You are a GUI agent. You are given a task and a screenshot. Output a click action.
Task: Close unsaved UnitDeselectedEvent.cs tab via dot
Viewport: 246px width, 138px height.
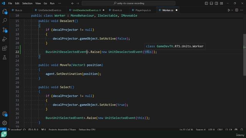[x=103, y=10]
